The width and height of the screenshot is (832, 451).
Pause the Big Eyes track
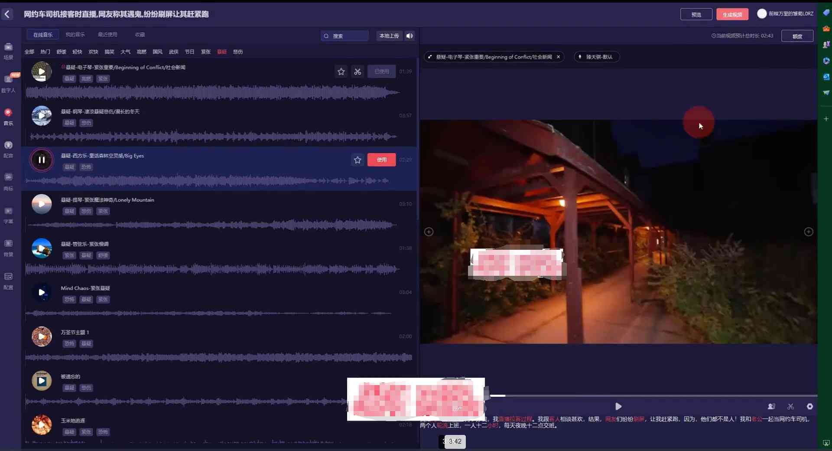(x=42, y=160)
